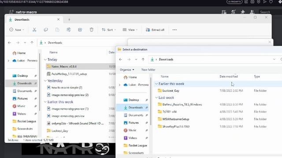Click the Paste icon in Explorer toolbar
Screen dimensions: 282x158
tap(57, 30)
